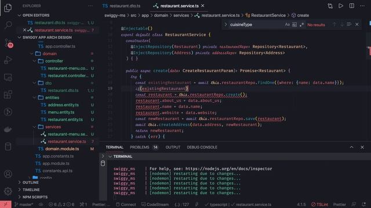The height and width of the screenshot is (208, 371).
Task: Collapse the Open Editors section
Action: [x=19, y=16]
